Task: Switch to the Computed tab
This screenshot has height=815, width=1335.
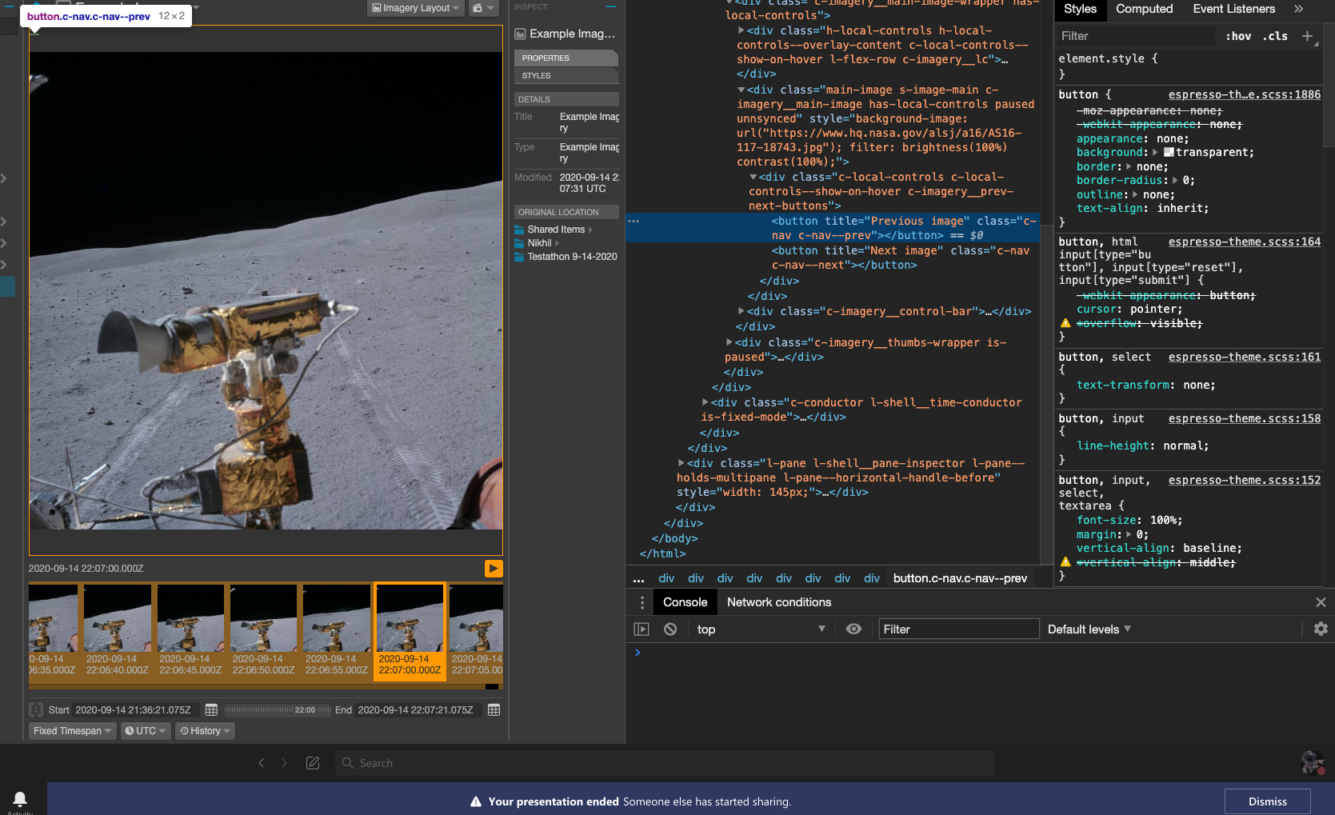Action: 1144,9
